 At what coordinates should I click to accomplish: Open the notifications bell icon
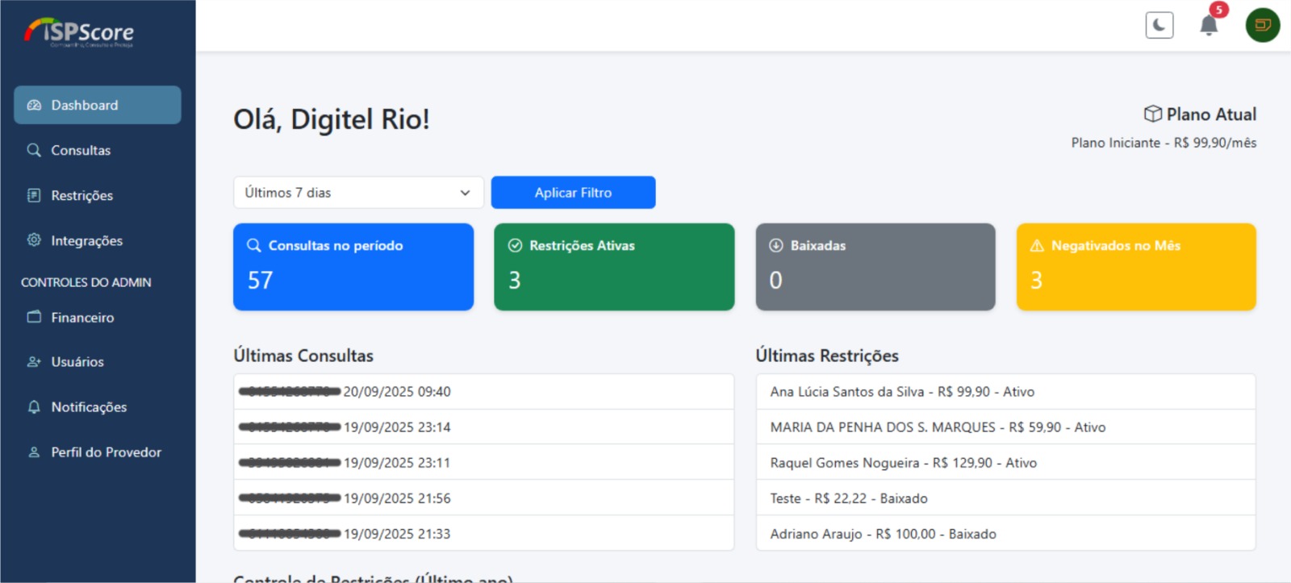pos(1209,26)
